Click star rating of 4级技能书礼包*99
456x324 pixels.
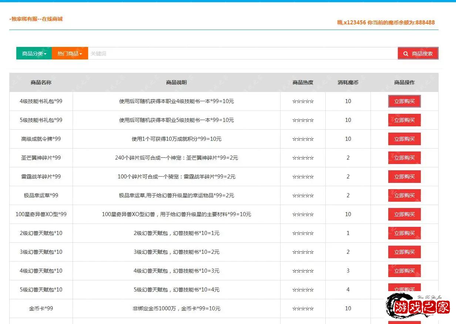(x=303, y=101)
